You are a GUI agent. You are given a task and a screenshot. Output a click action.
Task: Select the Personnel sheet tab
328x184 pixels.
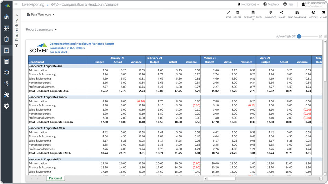(55, 178)
